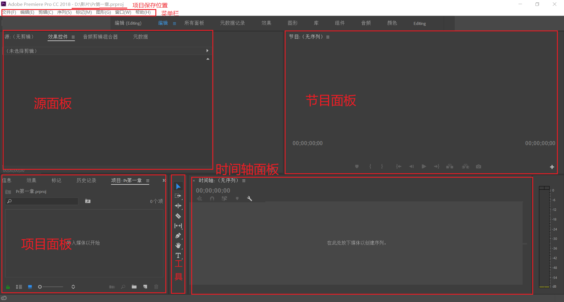Viewport: 564px width, 302px height.
Task: Select the Slip tool
Action: click(178, 226)
